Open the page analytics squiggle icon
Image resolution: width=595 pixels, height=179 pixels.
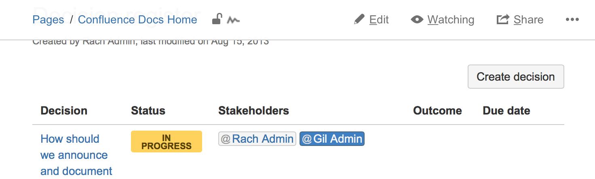(233, 19)
